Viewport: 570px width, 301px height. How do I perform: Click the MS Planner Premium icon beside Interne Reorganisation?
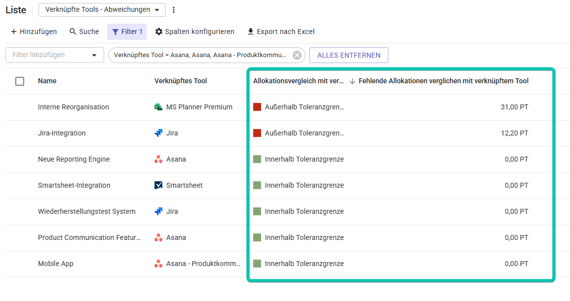click(159, 107)
